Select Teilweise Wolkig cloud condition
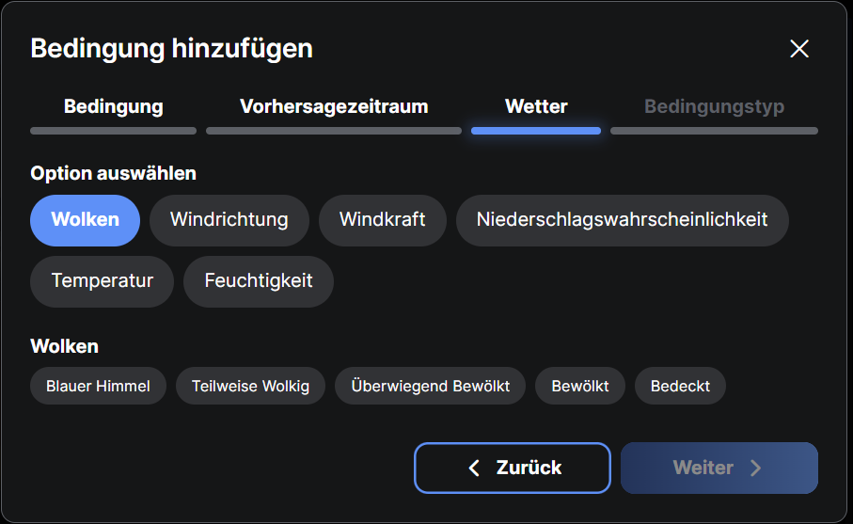The width and height of the screenshot is (853, 524). point(250,386)
